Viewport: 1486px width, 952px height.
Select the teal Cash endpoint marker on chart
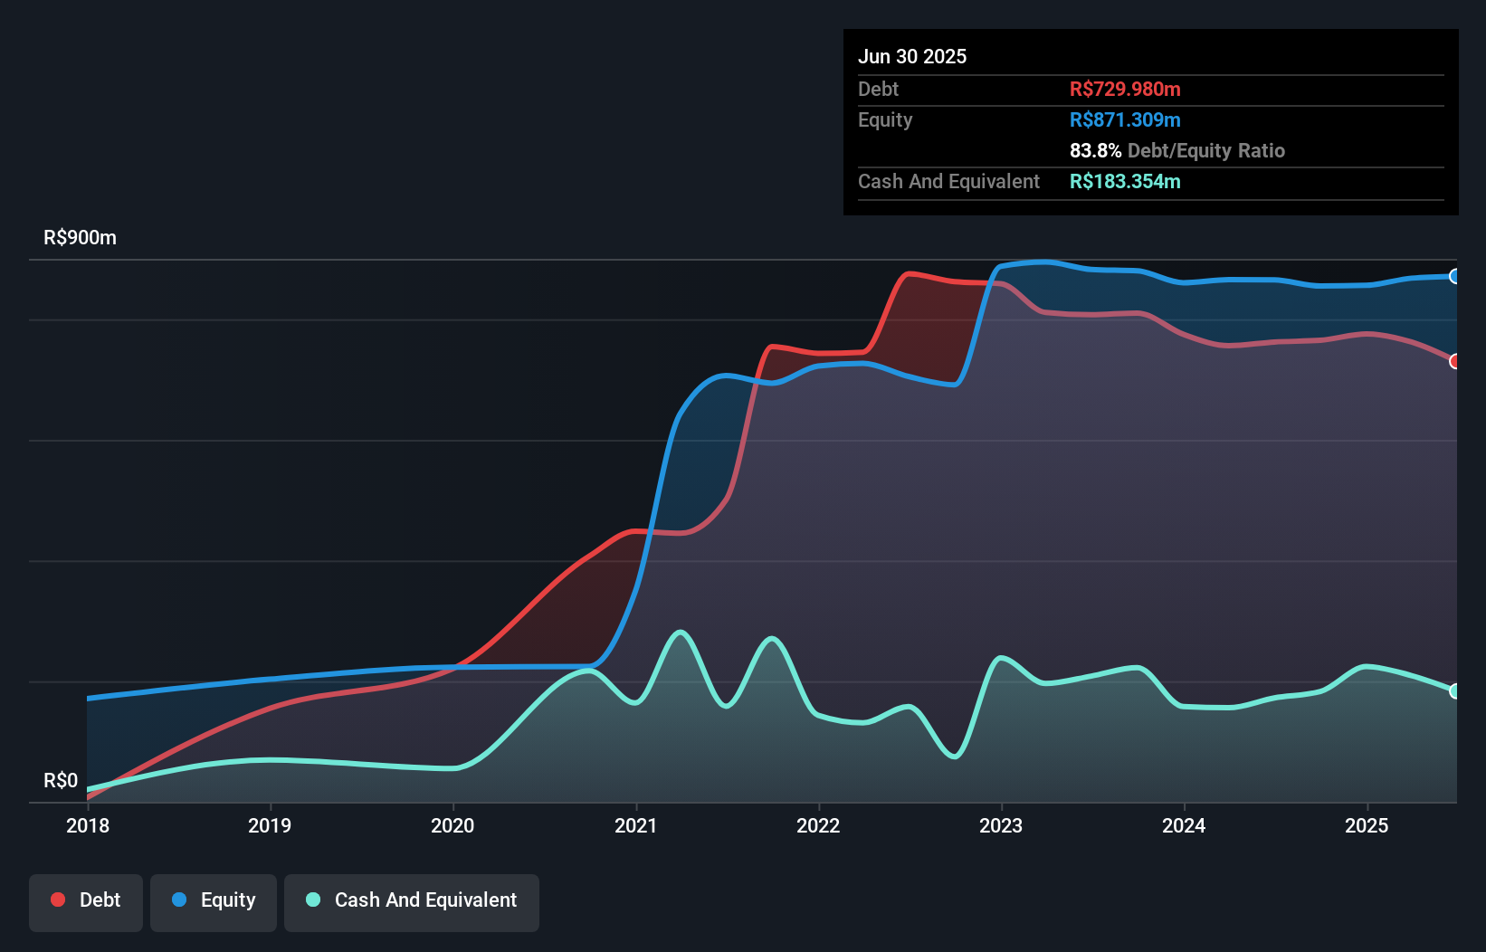pos(1455,691)
